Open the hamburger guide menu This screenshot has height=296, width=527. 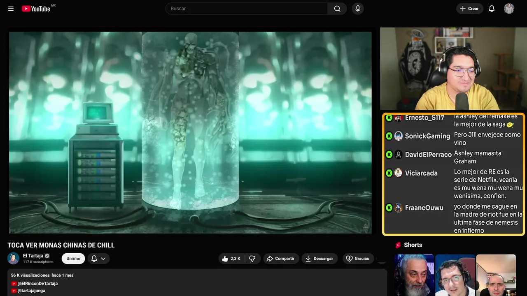coord(11,9)
